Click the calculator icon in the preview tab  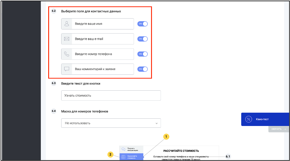tap(123, 157)
